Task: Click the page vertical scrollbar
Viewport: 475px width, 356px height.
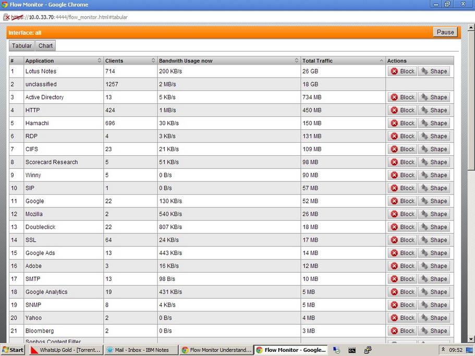Action: pyautogui.click(x=471, y=100)
